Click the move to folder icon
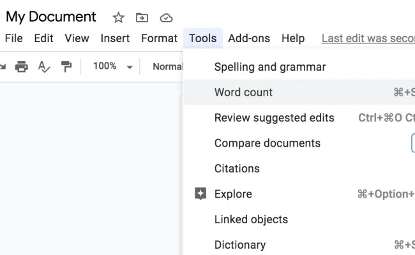The height and width of the screenshot is (255, 415). 142,18
